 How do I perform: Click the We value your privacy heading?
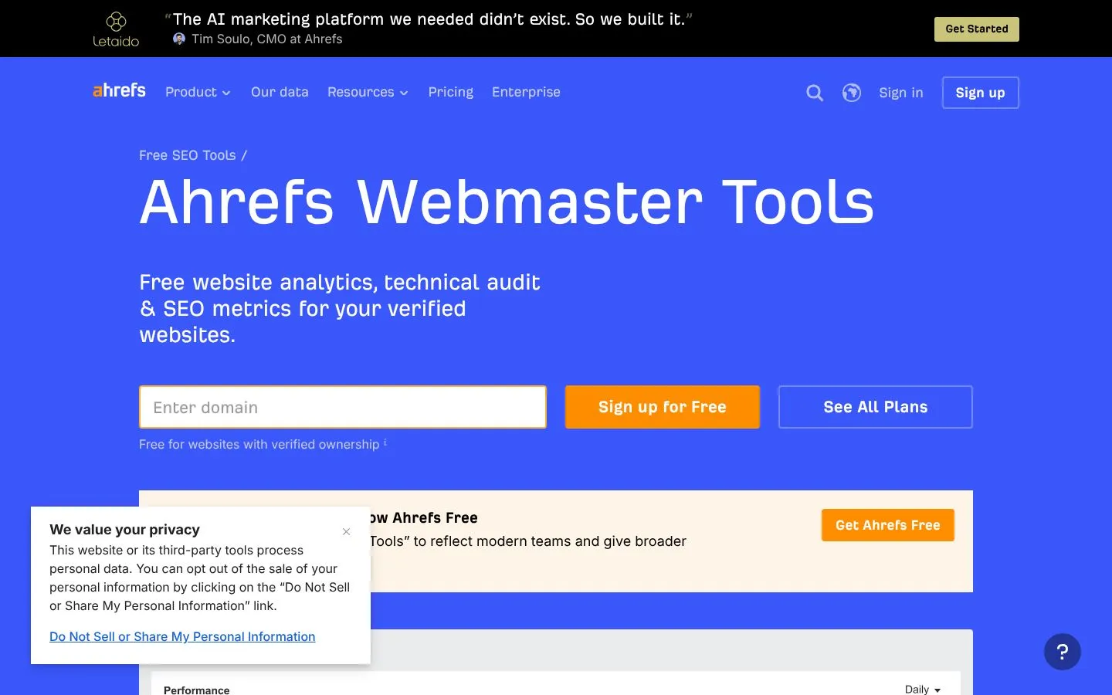(x=125, y=530)
